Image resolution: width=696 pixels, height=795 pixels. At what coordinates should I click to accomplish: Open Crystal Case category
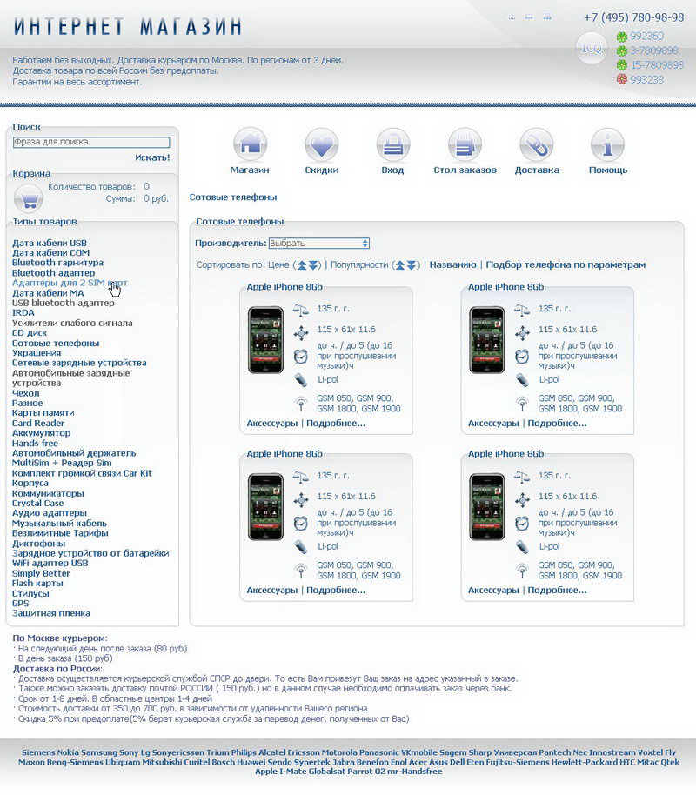[x=37, y=504]
